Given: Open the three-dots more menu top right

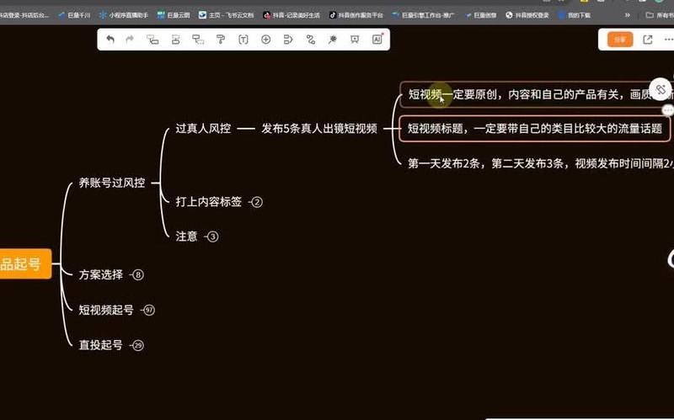Looking at the screenshot, I should (x=668, y=40).
